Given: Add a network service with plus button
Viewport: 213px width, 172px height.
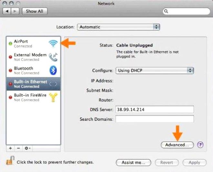Looking at the screenshot, I should [x=10, y=148].
